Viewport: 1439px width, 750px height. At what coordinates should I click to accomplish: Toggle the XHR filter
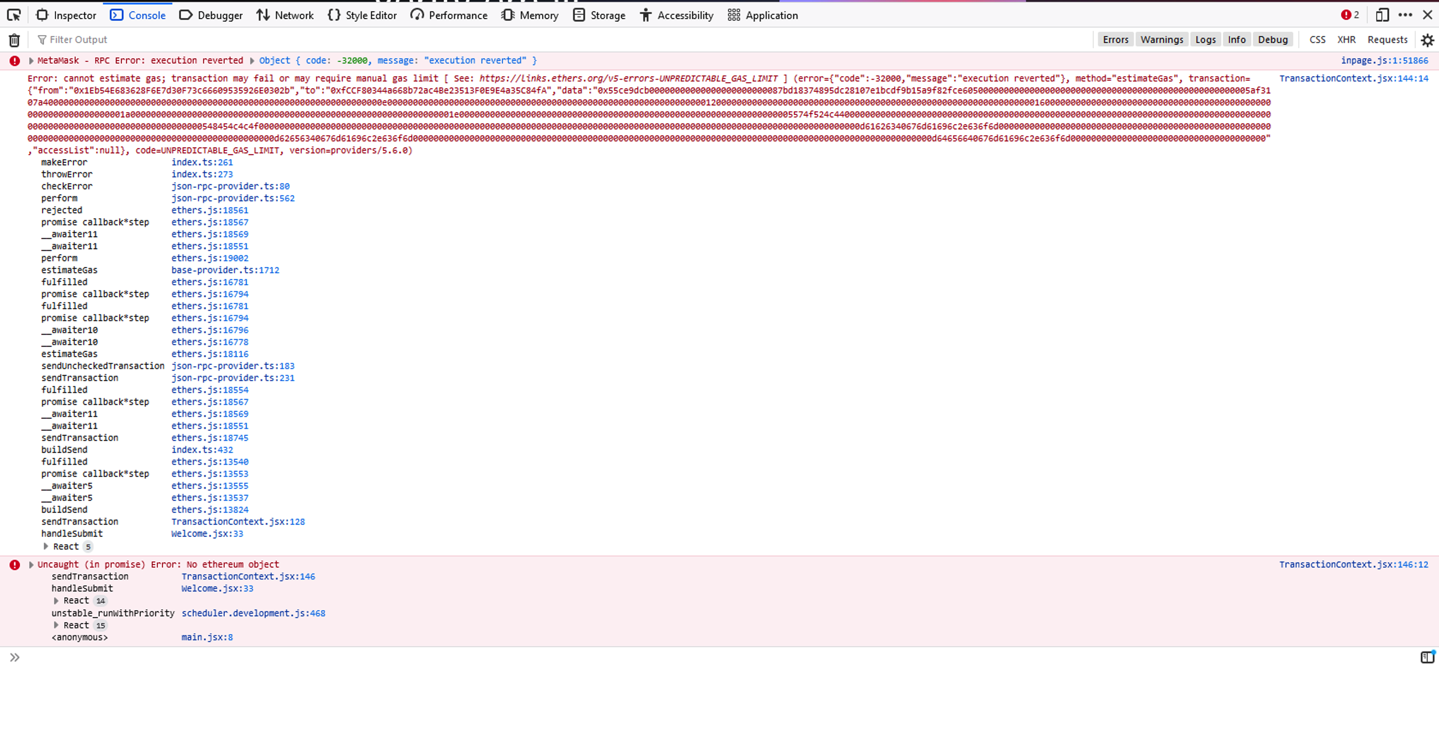pos(1346,40)
